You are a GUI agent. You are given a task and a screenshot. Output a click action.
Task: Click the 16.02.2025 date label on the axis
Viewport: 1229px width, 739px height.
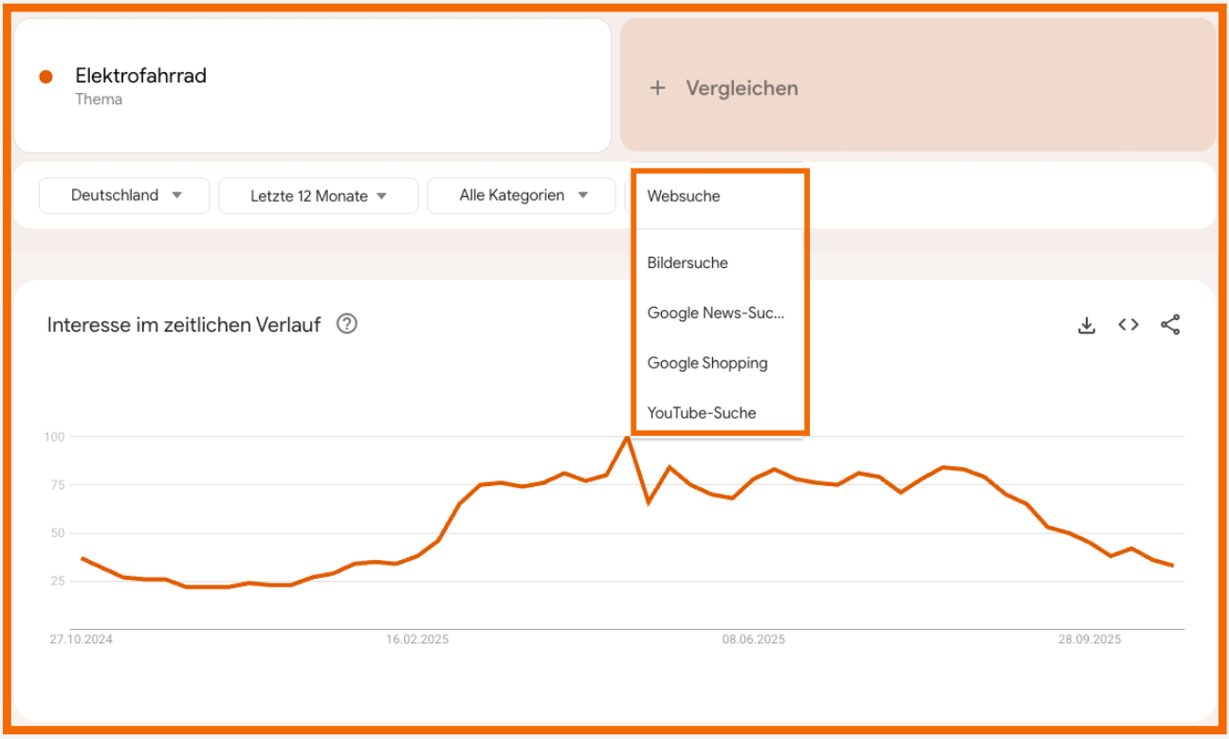pos(417,640)
